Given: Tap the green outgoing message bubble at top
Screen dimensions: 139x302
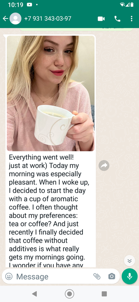Looking at the screenshot, I should [76, 29].
